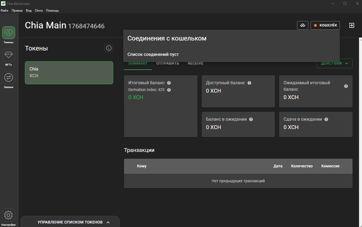Click the Количество column header
The image size is (362, 227).
click(x=302, y=166)
